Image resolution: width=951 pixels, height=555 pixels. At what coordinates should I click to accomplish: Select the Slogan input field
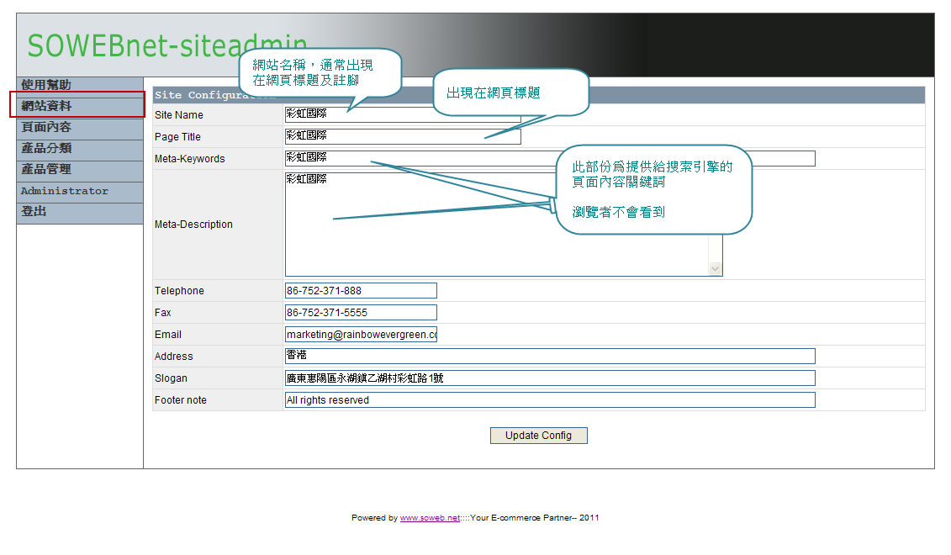pos(505,378)
